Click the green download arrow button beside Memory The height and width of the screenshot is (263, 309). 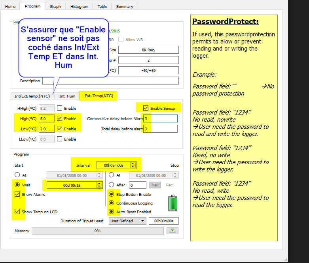coord(173,231)
